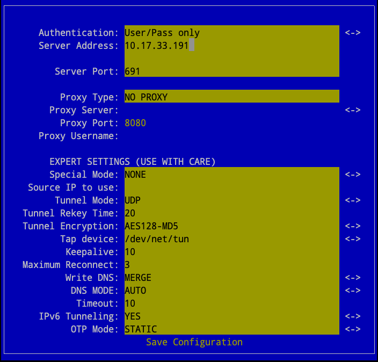Image resolution: width=378 pixels, height=362 pixels.
Task: Click the Authentication field showing User/Pass only
Action: point(231,33)
